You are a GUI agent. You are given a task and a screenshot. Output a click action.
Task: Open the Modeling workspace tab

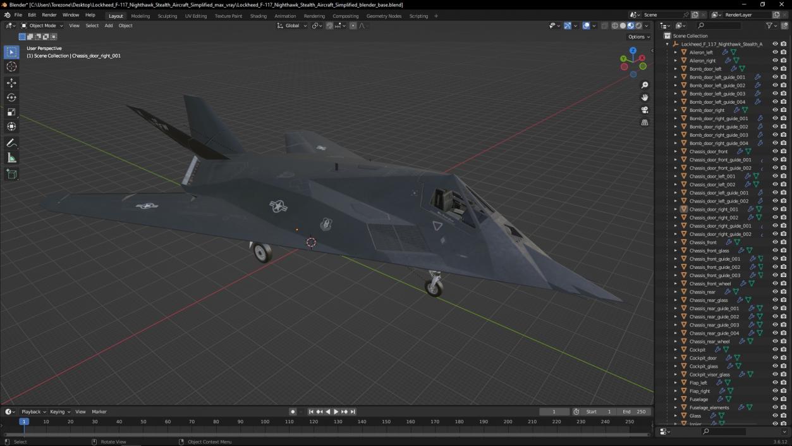[x=140, y=15]
